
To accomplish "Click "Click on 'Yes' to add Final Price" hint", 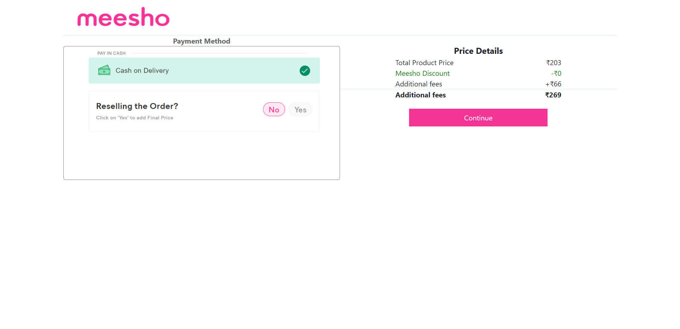I will (x=135, y=118).
